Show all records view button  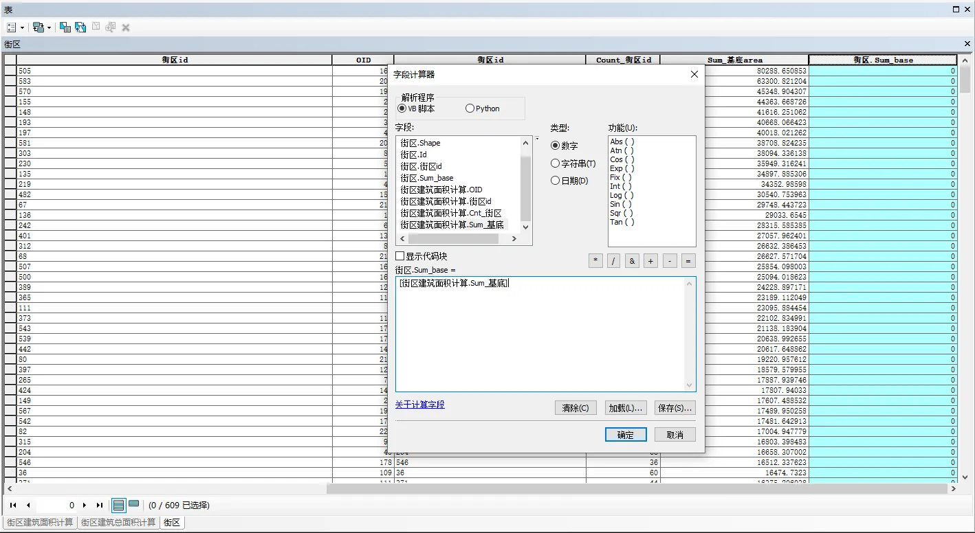[x=118, y=505]
